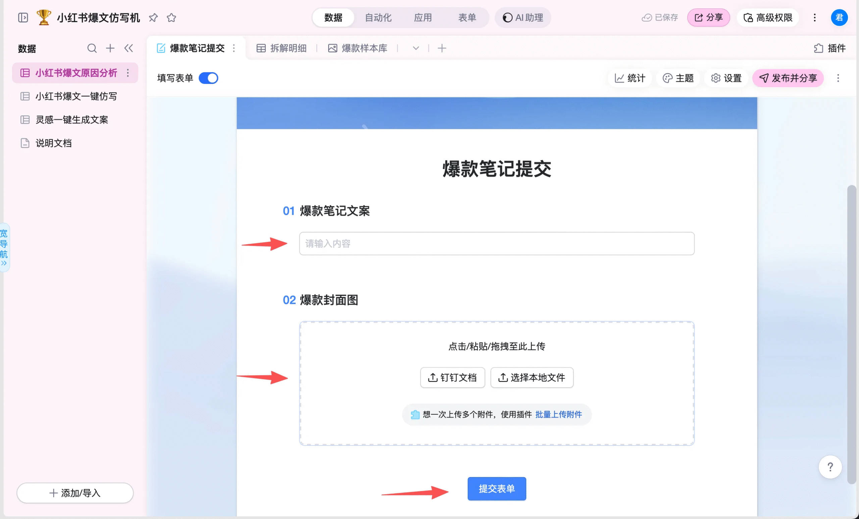Switch to the 自动化 tab
The image size is (859, 519).
click(378, 17)
